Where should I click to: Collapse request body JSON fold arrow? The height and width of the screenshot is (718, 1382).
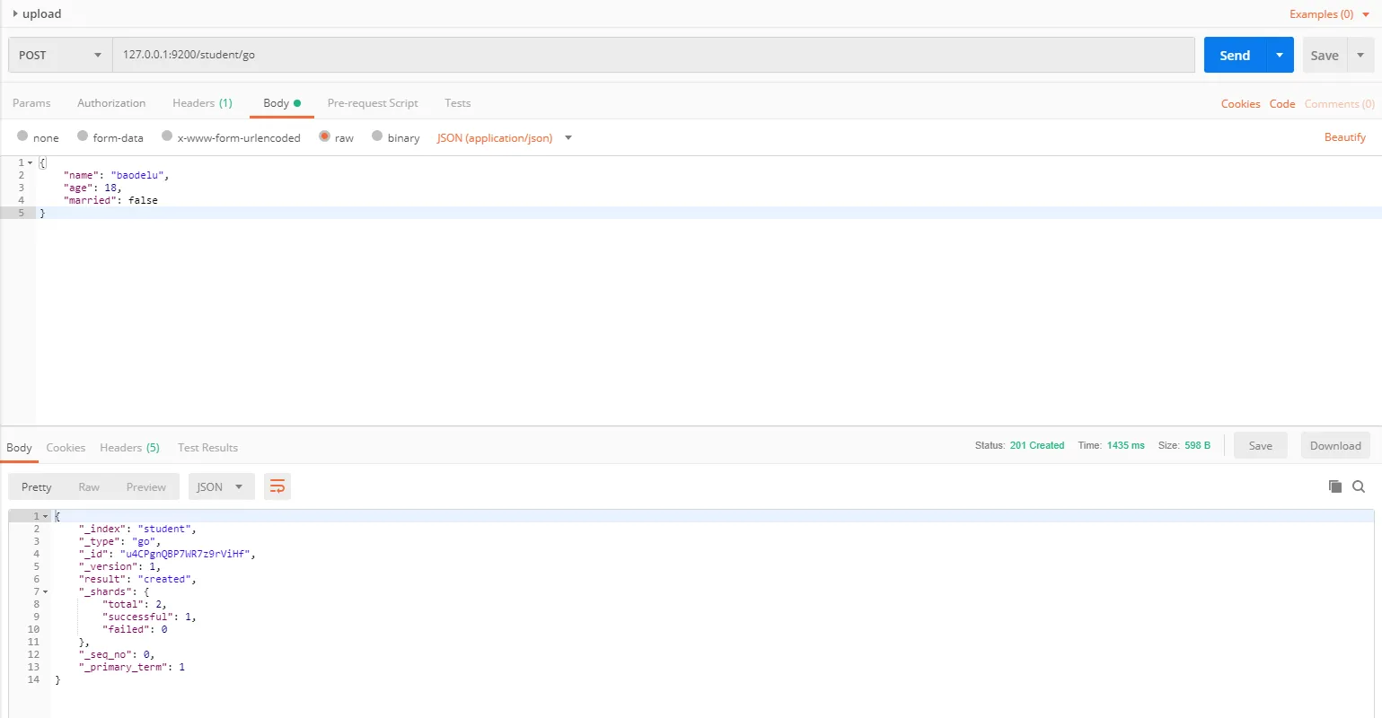point(31,162)
